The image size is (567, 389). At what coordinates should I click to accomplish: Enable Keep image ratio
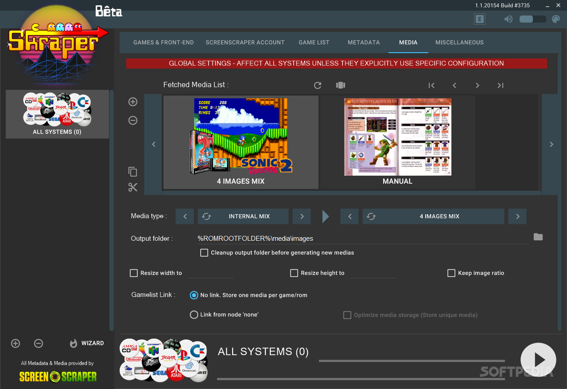[x=451, y=273]
